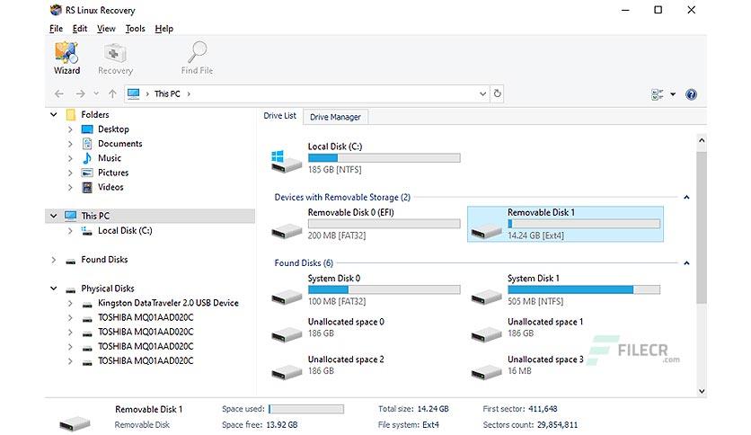Screen dimensions: 751x435
Task: Open the Edit menu
Action: [80, 29]
